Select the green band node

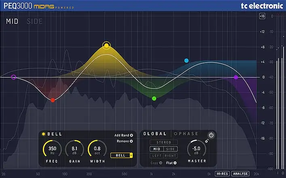(154, 98)
